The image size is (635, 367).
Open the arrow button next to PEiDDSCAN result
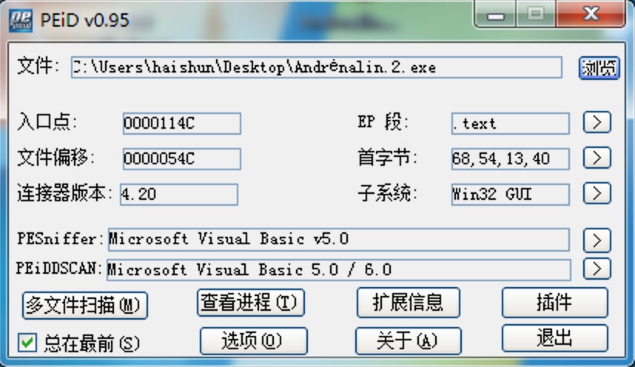pos(597,269)
